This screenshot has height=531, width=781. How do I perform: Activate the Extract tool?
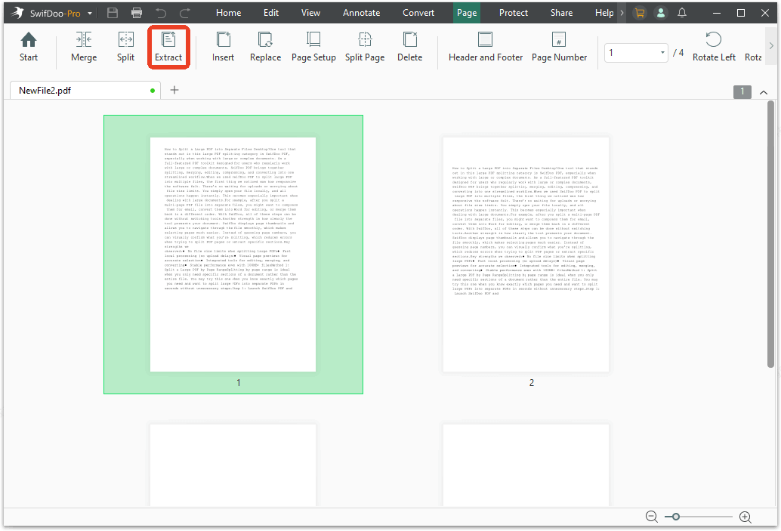point(168,48)
